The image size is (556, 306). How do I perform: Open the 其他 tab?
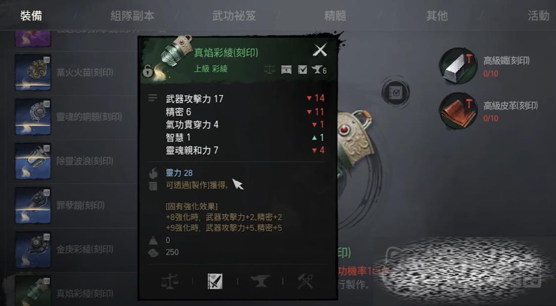437,16
